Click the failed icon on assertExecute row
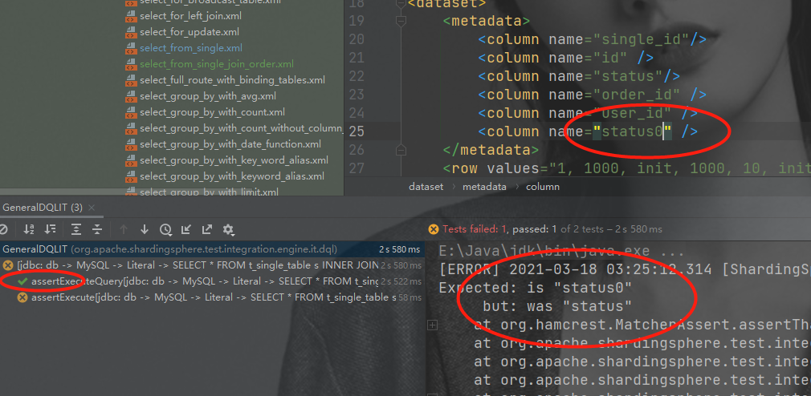Viewport: 811px width, 396px height. [x=22, y=297]
